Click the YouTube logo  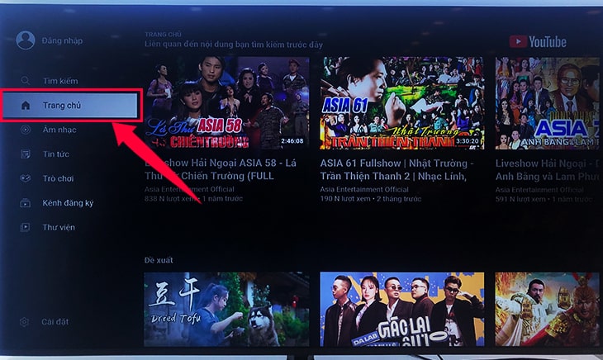538,41
